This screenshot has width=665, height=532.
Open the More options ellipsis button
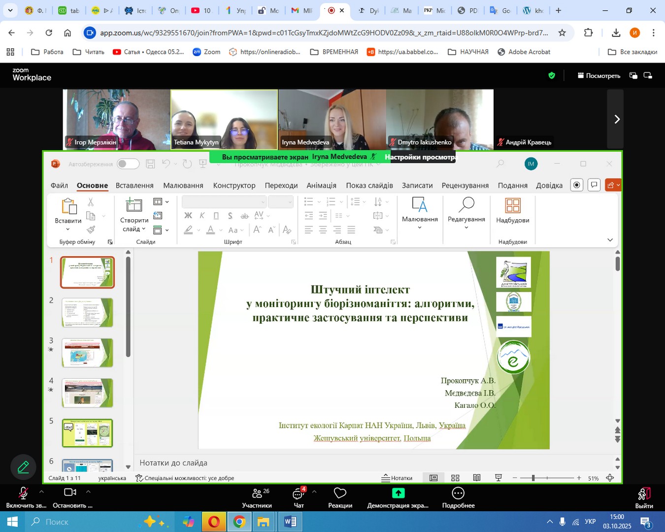[458, 494]
